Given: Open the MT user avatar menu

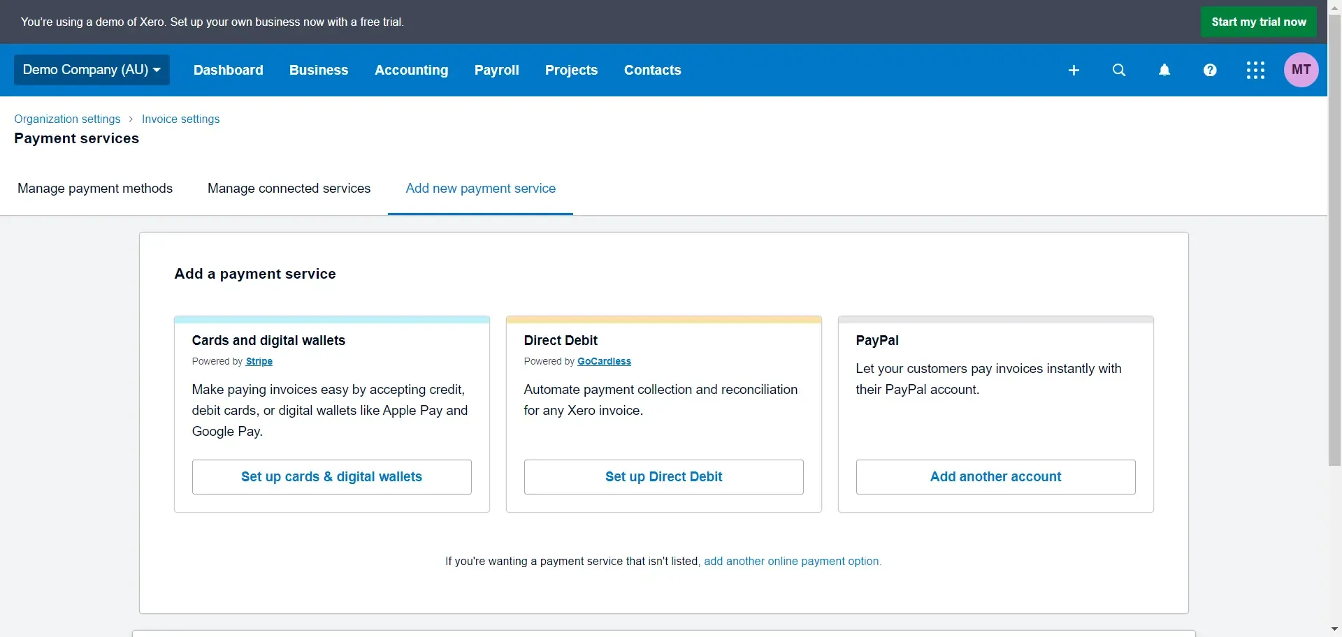Looking at the screenshot, I should click(1301, 70).
